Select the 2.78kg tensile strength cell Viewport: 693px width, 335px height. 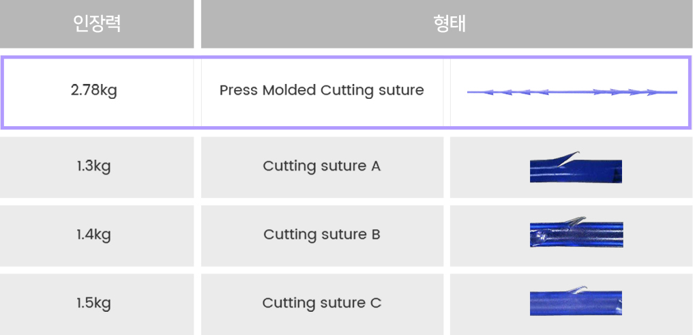(x=93, y=91)
